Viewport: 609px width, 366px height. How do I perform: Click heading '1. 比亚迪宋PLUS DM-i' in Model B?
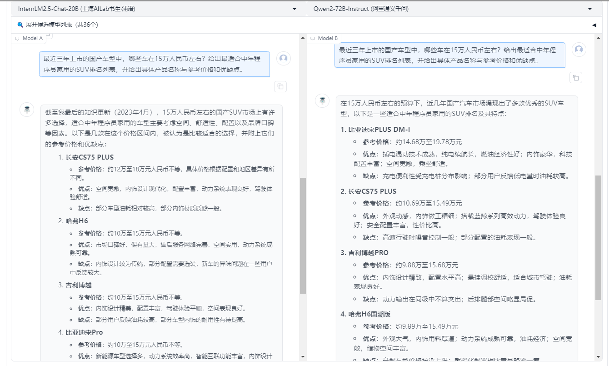coord(375,130)
